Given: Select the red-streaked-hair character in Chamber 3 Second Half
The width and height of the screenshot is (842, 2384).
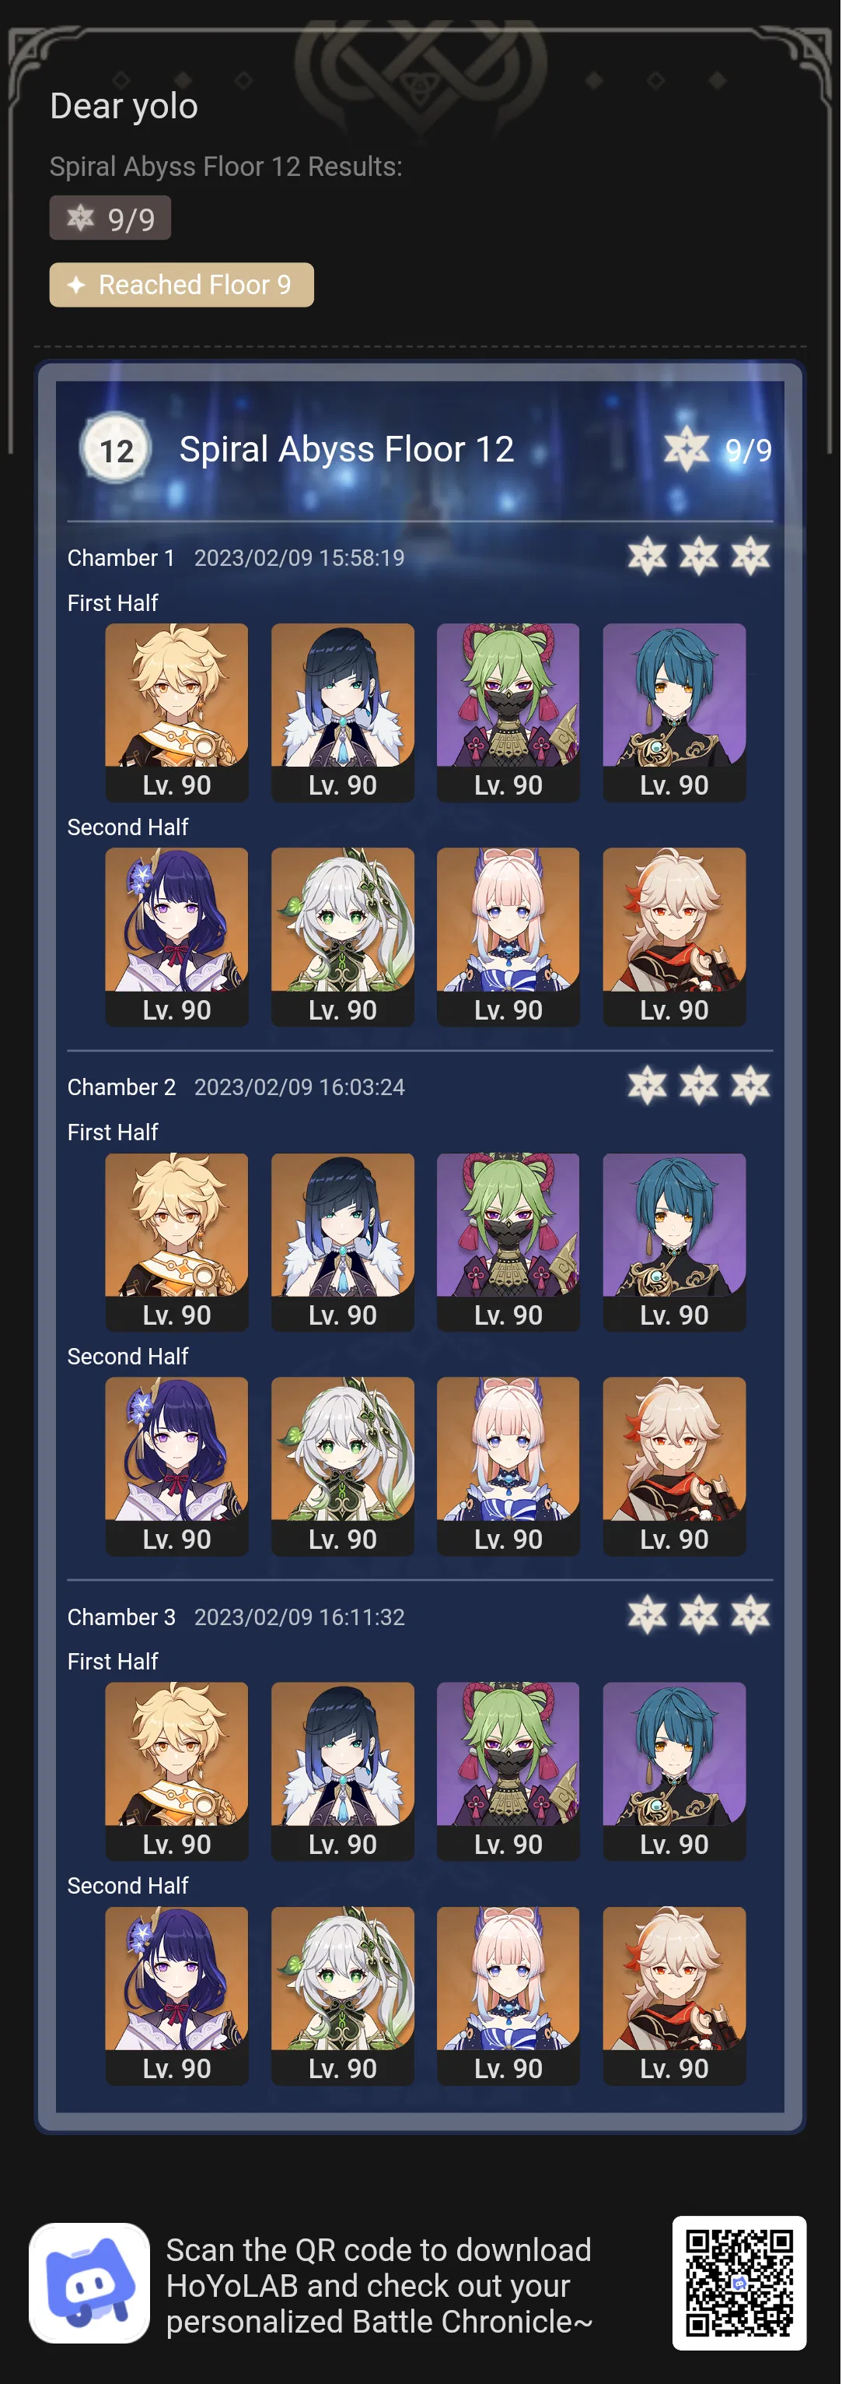Looking at the screenshot, I should point(675,1996).
